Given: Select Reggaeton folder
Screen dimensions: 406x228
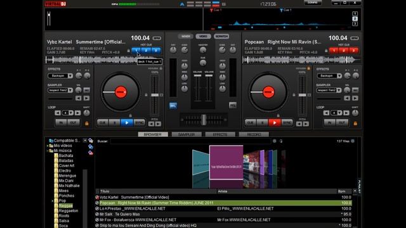Looking at the screenshot, I should click(69, 211).
